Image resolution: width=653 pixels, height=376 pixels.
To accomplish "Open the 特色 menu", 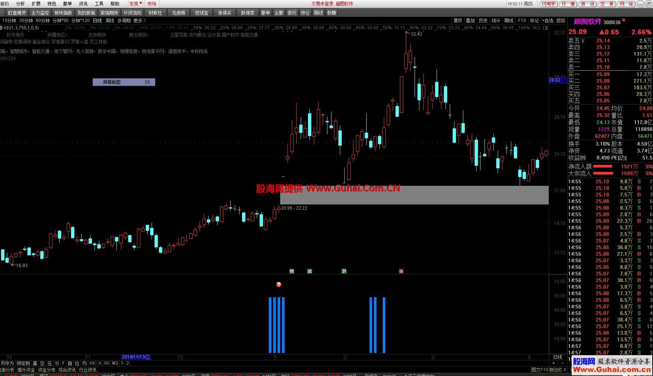I will click(x=52, y=4).
